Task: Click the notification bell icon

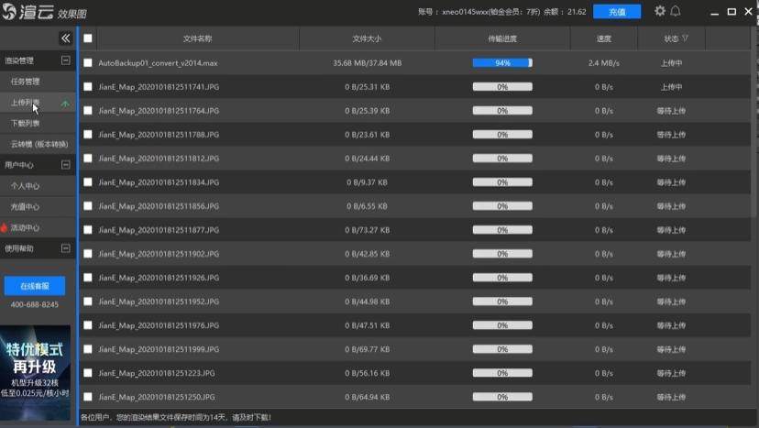Action: (676, 11)
